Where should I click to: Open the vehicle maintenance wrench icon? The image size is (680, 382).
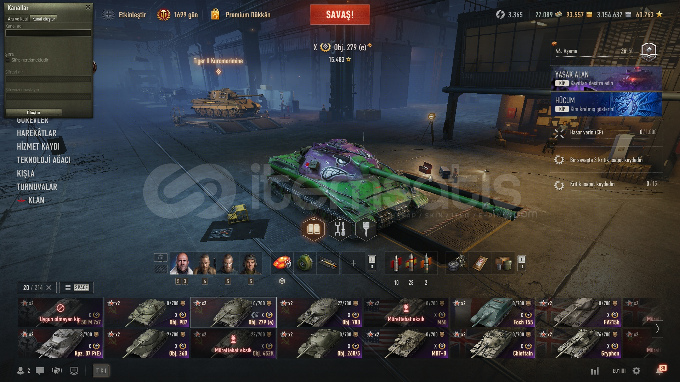[340, 229]
